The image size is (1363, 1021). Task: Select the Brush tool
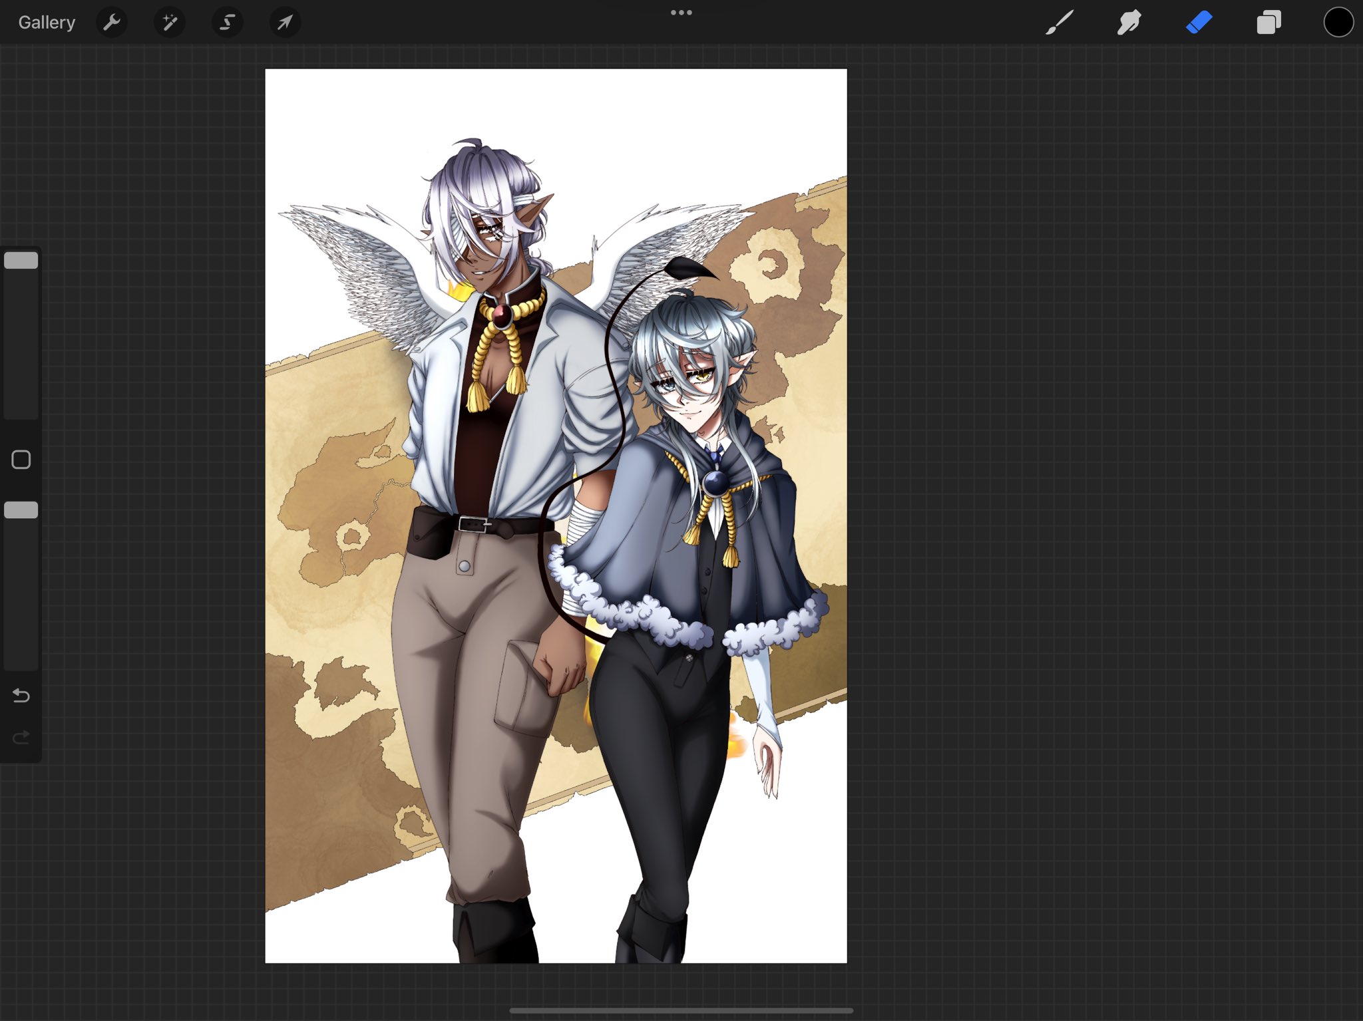point(1059,23)
